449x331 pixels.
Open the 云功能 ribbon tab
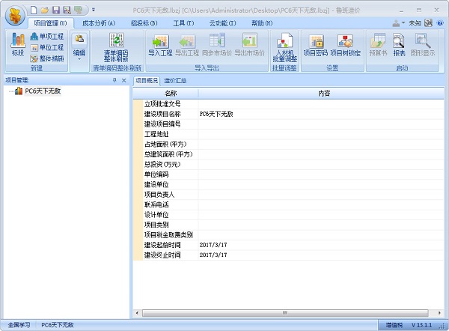coord(222,23)
